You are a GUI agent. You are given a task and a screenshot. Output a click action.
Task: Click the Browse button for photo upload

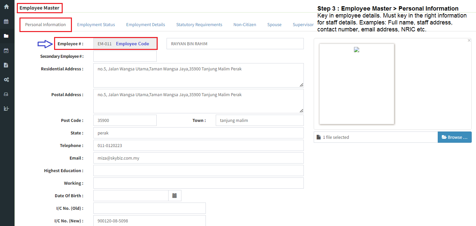coord(454,137)
